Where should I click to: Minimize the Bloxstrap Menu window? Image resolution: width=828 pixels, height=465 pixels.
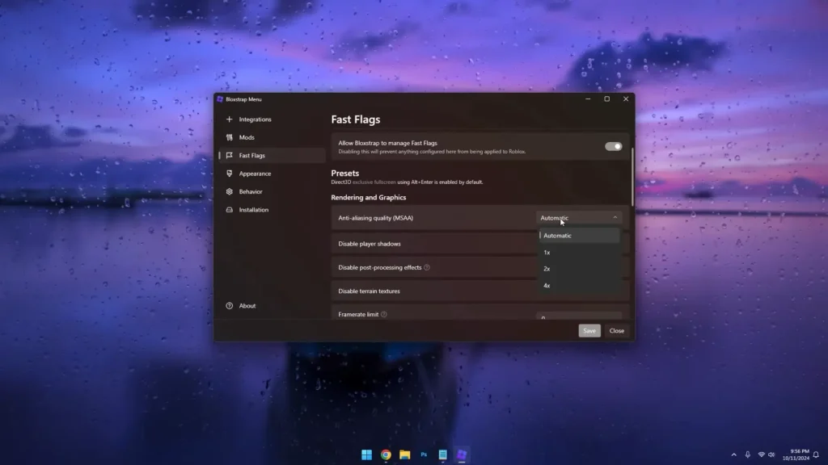tap(588, 99)
